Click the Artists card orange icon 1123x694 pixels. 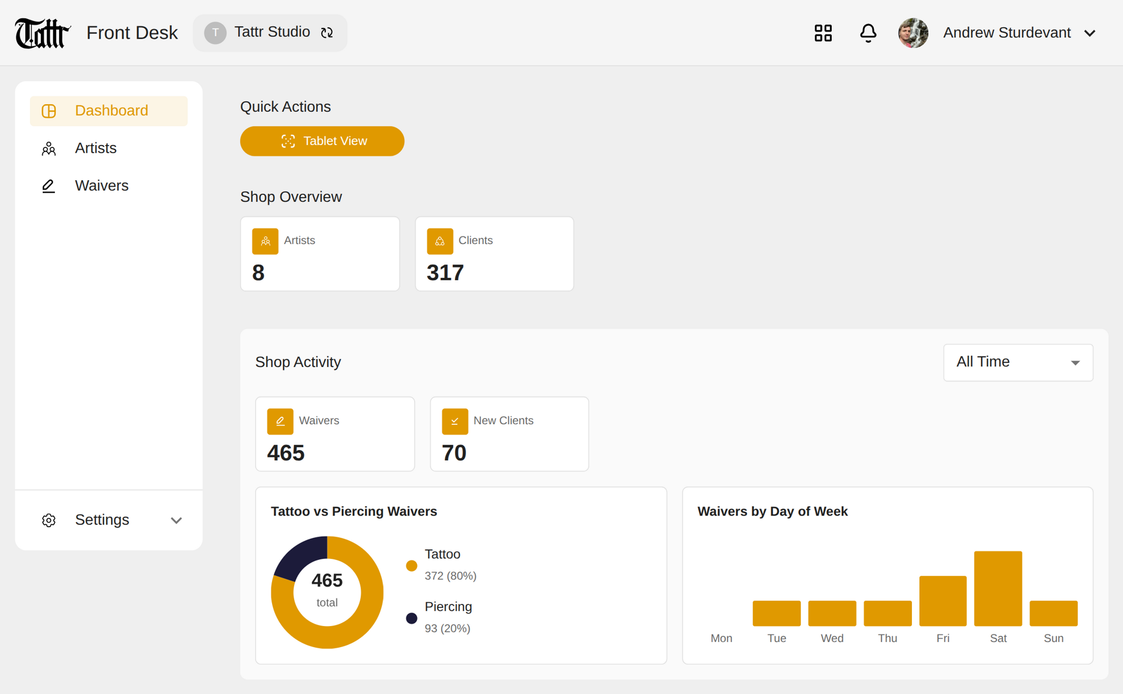point(265,241)
